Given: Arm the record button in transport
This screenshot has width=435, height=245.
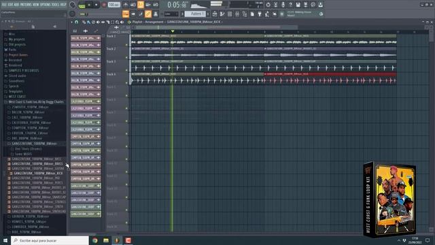Looking at the screenshot, I should 104,5.
